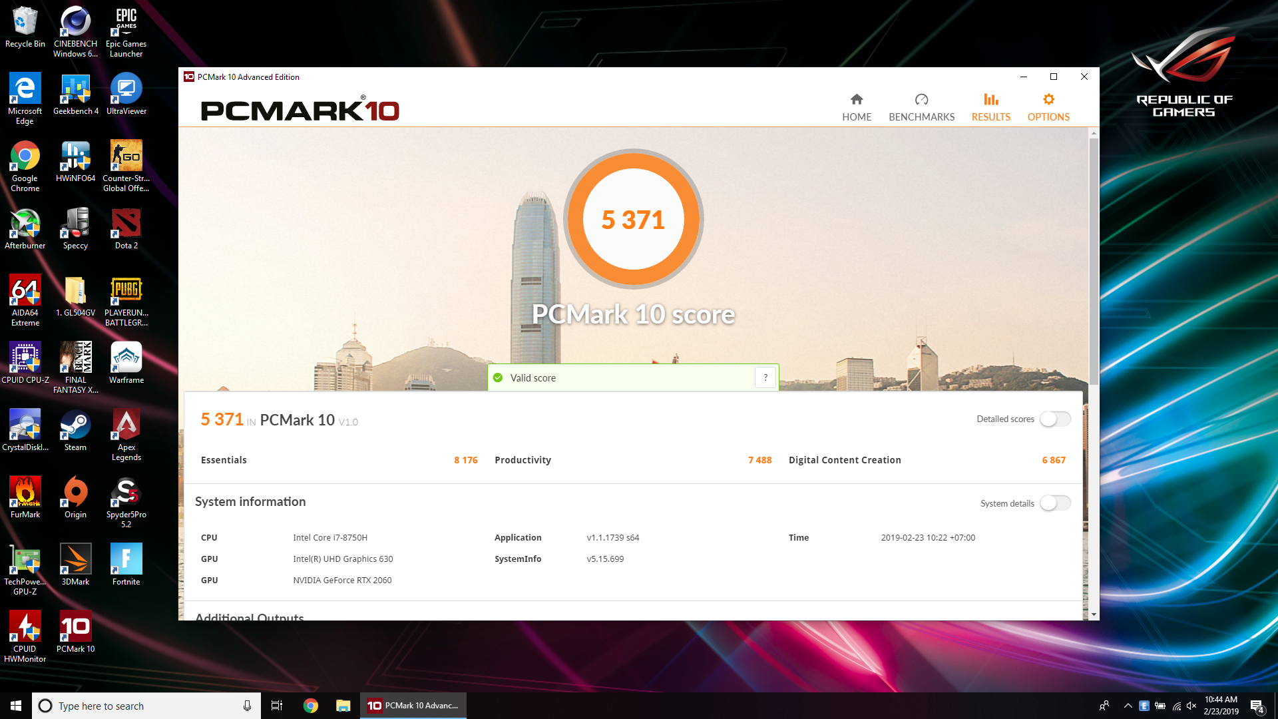The height and width of the screenshot is (719, 1278).
Task: Select the Origin desktop icon
Action: 75,497
